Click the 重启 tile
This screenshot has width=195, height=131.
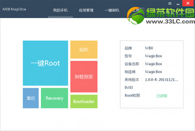(31, 98)
